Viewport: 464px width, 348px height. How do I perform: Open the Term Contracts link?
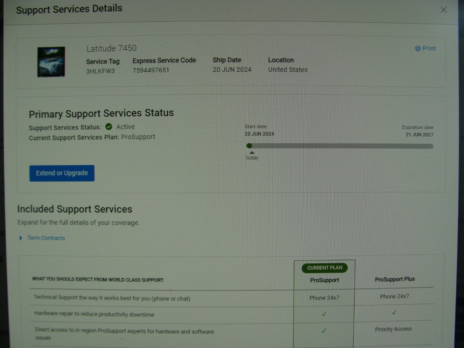pos(46,238)
